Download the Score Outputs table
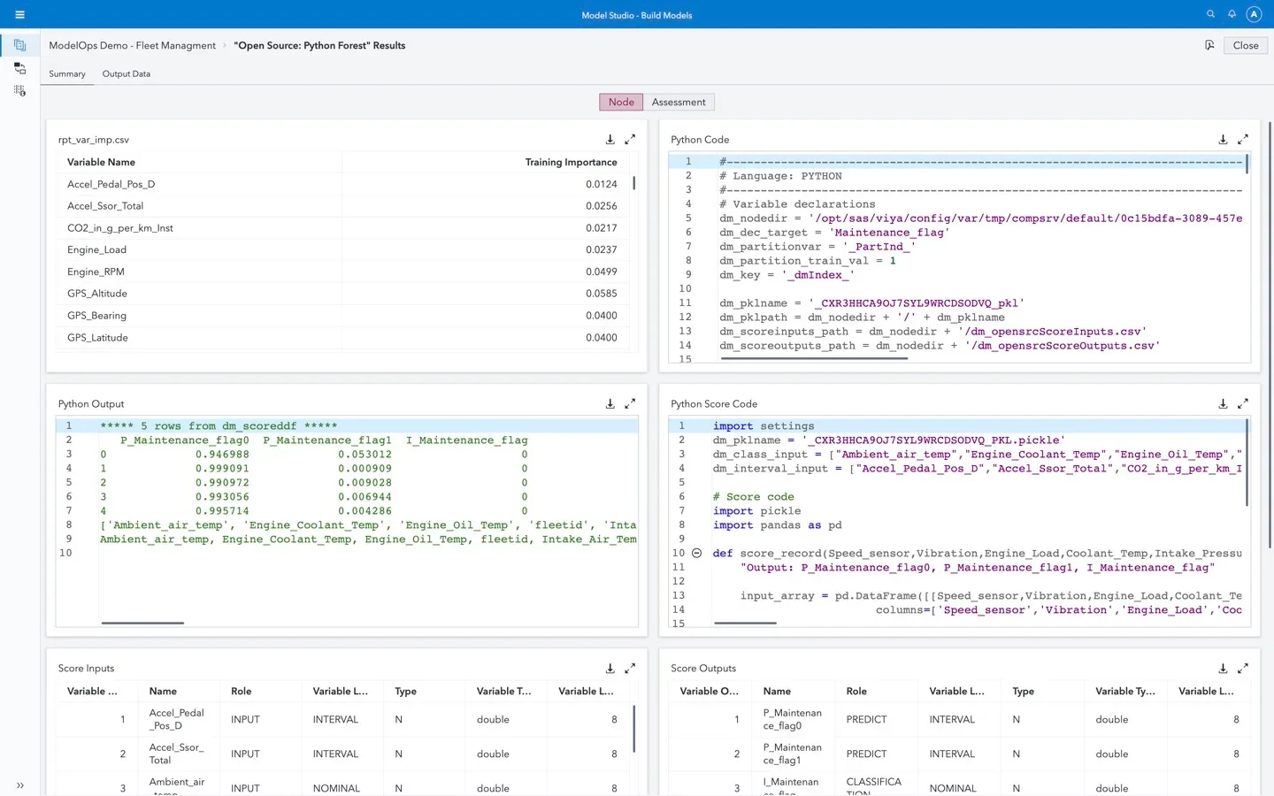 [1223, 669]
